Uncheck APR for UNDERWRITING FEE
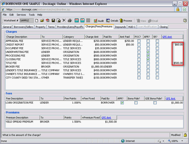Image resolution: width=189 pixels, height=144 pixels. click(148, 52)
